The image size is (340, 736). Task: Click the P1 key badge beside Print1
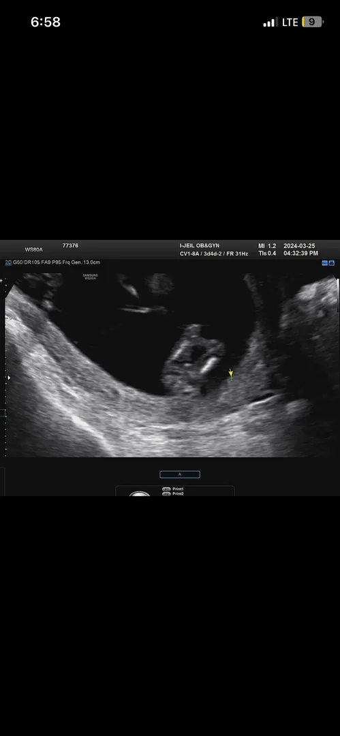coord(166,489)
